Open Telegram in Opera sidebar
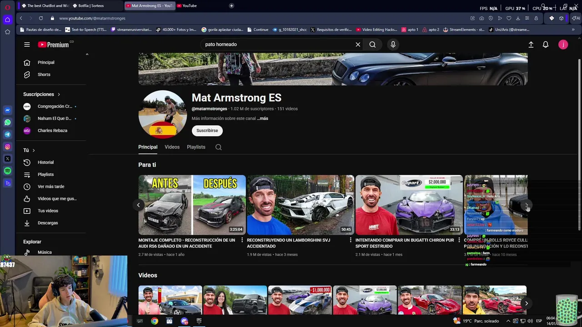This screenshot has width=582, height=327. pyautogui.click(x=7, y=134)
